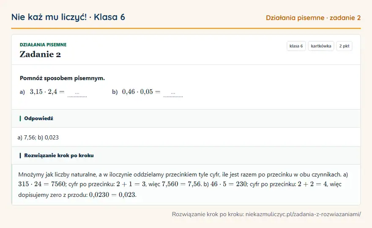The height and width of the screenshot is (228, 372).
Task: Click the instruction 'Pomnóż sposobem pisemnym.'
Action: (x=62, y=78)
